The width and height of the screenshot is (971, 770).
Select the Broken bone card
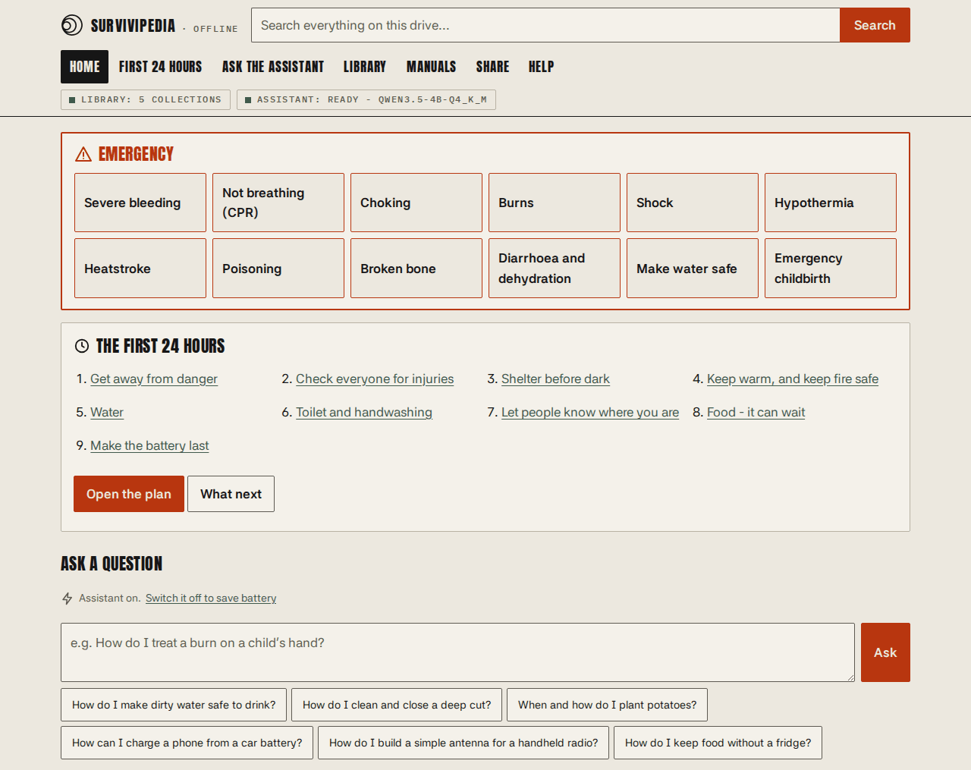(x=416, y=269)
